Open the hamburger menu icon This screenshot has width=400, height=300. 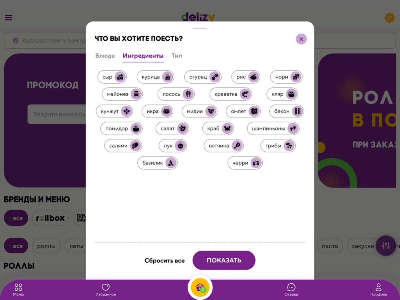tap(9, 18)
